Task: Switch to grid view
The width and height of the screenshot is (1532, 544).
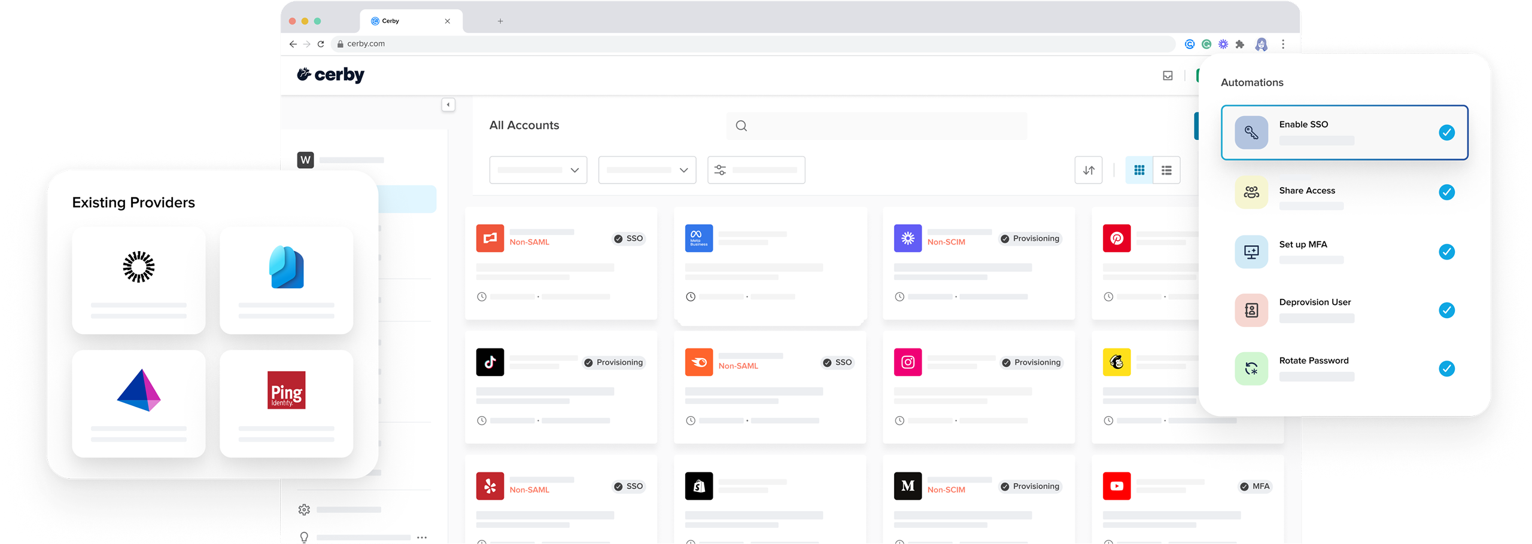Action: (1139, 170)
